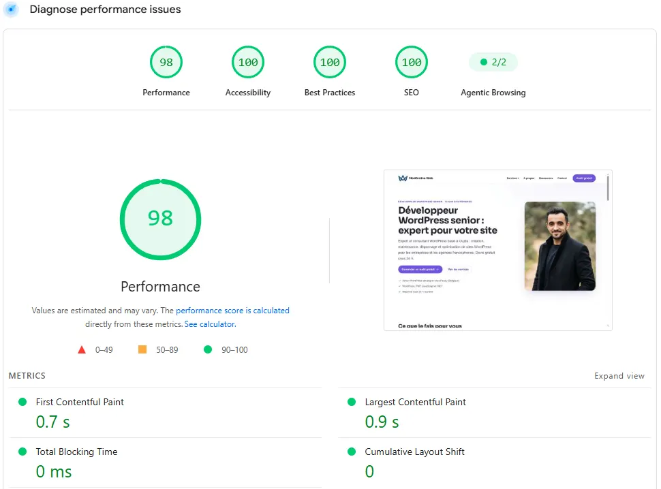Click the '0.7 s' value

[52, 422]
